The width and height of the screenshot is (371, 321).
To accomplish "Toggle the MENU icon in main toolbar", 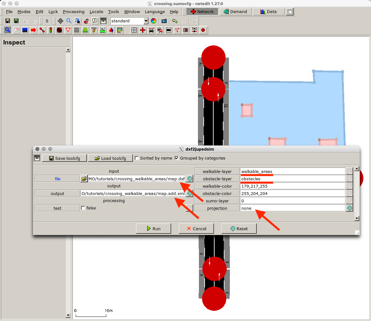I will [x=103, y=21].
